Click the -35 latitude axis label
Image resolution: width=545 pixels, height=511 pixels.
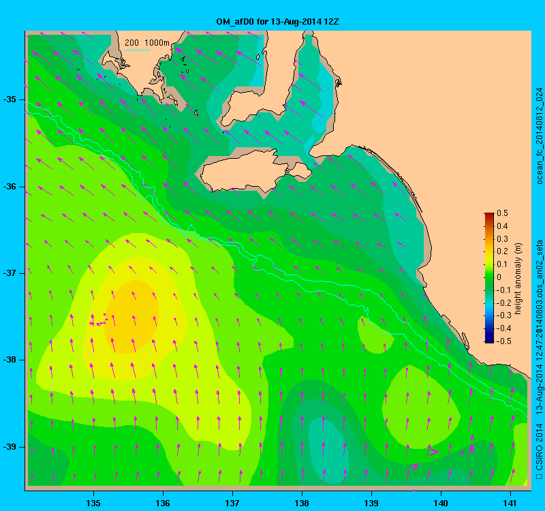[10, 99]
